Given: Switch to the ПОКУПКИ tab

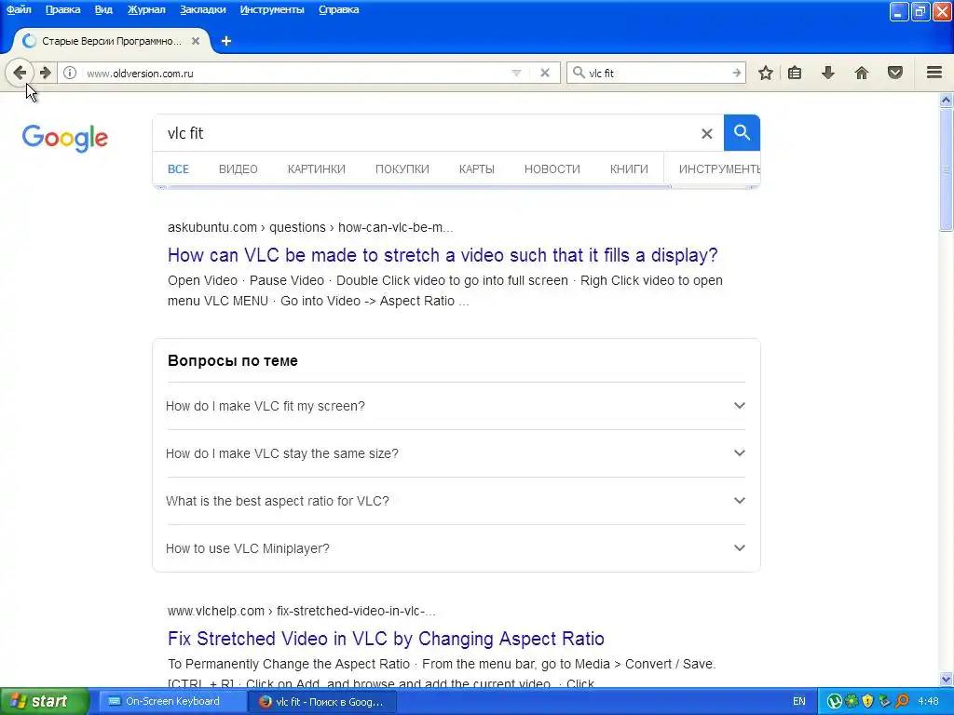Looking at the screenshot, I should 402,169.
